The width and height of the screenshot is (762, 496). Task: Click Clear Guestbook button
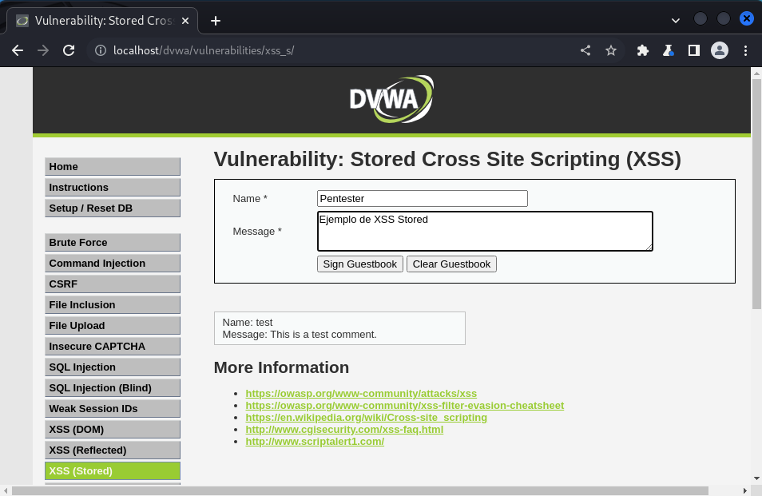point(451,264)
